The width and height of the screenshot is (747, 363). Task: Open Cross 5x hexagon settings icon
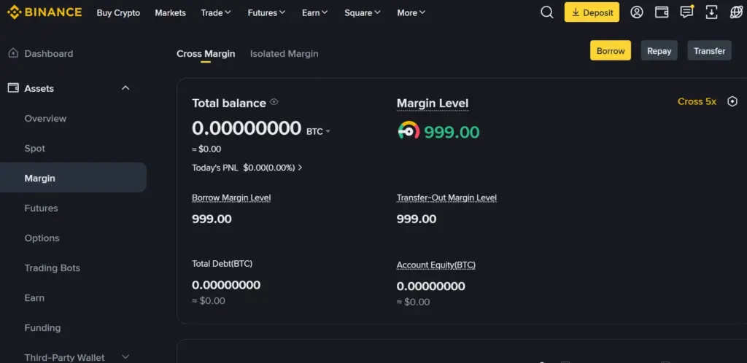(732, 101)
